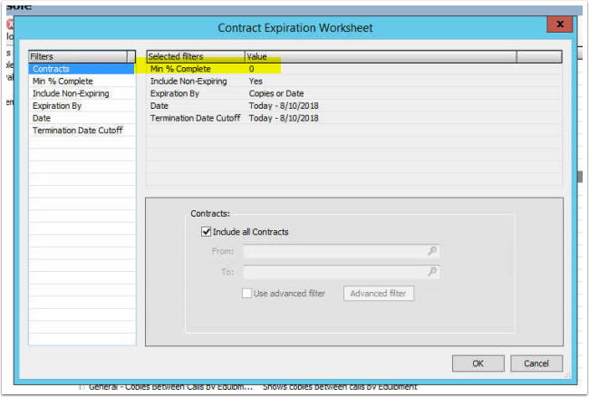Screen dimensions: 589x397
Task: Uncheck Include all Contracts checkbox
Action: click(x=206, y=232)
